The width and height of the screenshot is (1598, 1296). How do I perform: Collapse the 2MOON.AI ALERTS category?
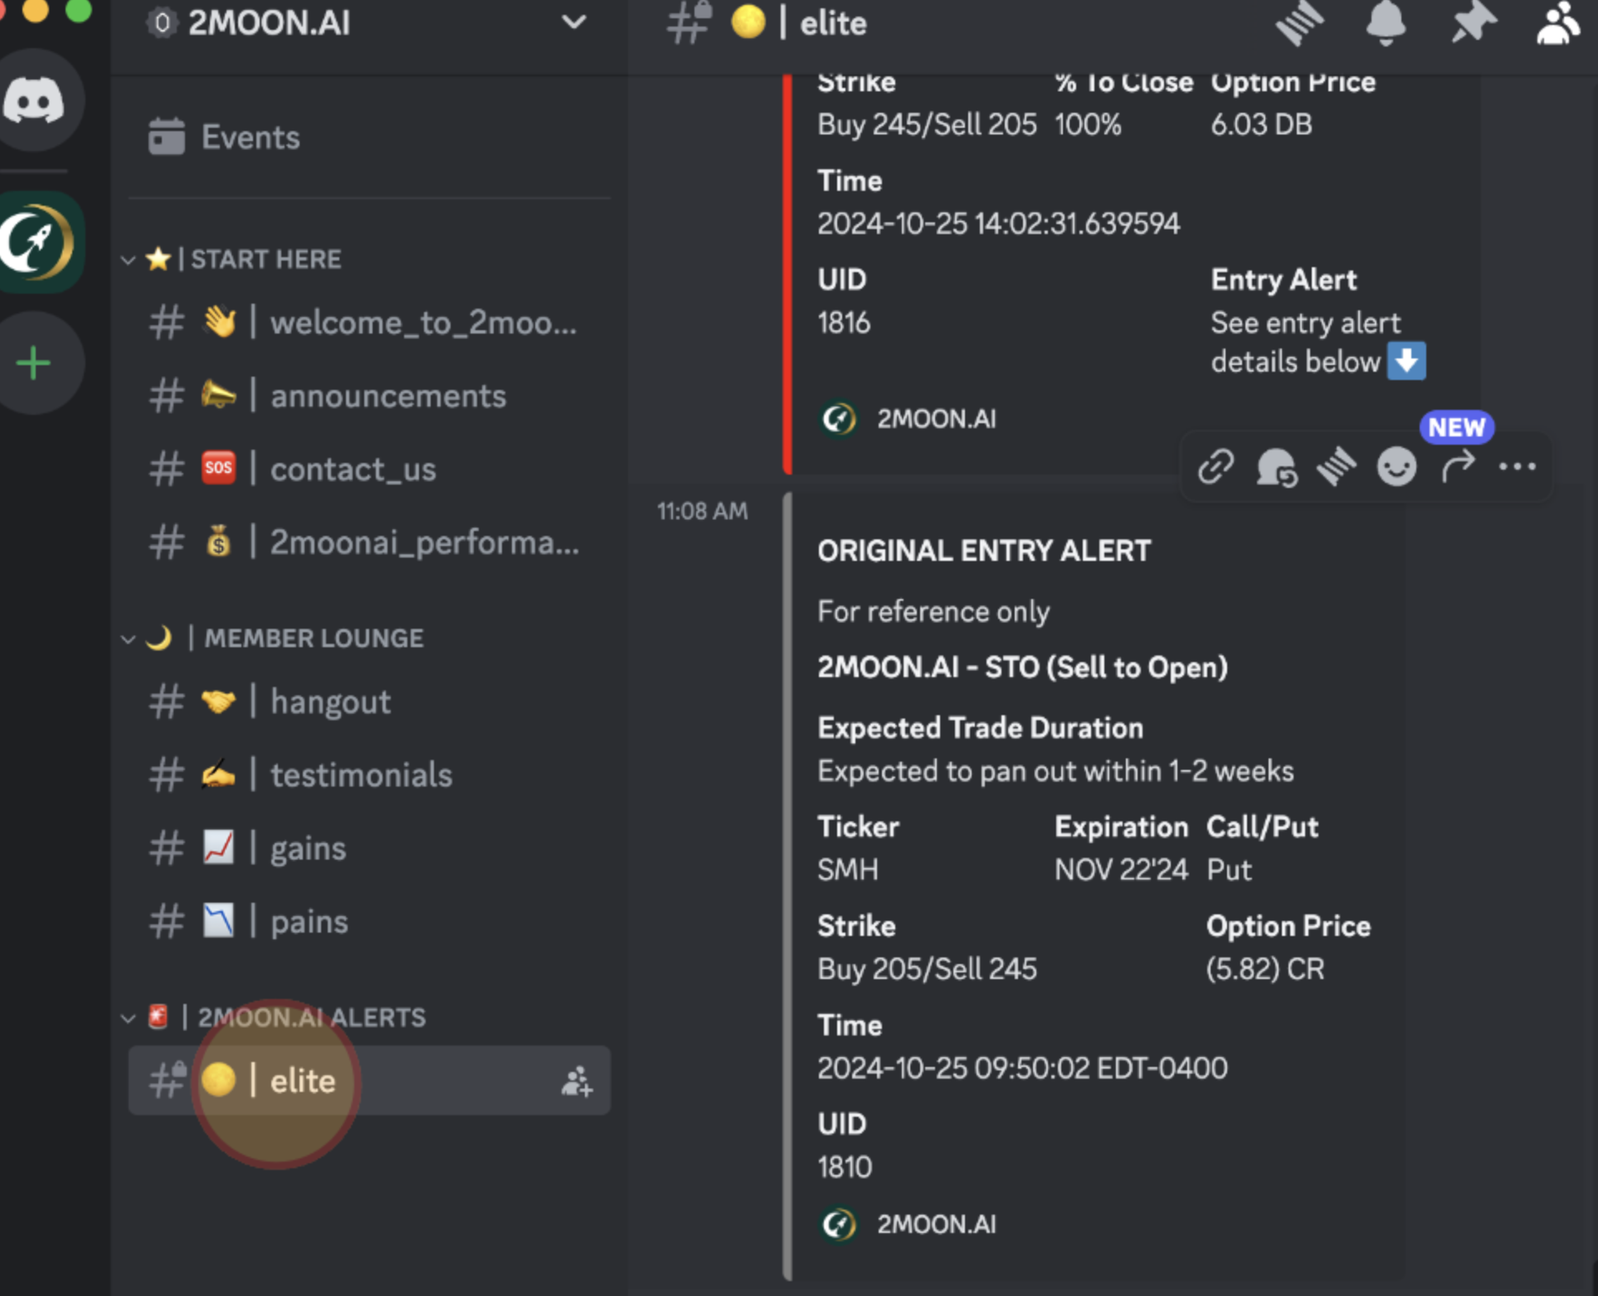[129, 1018]
